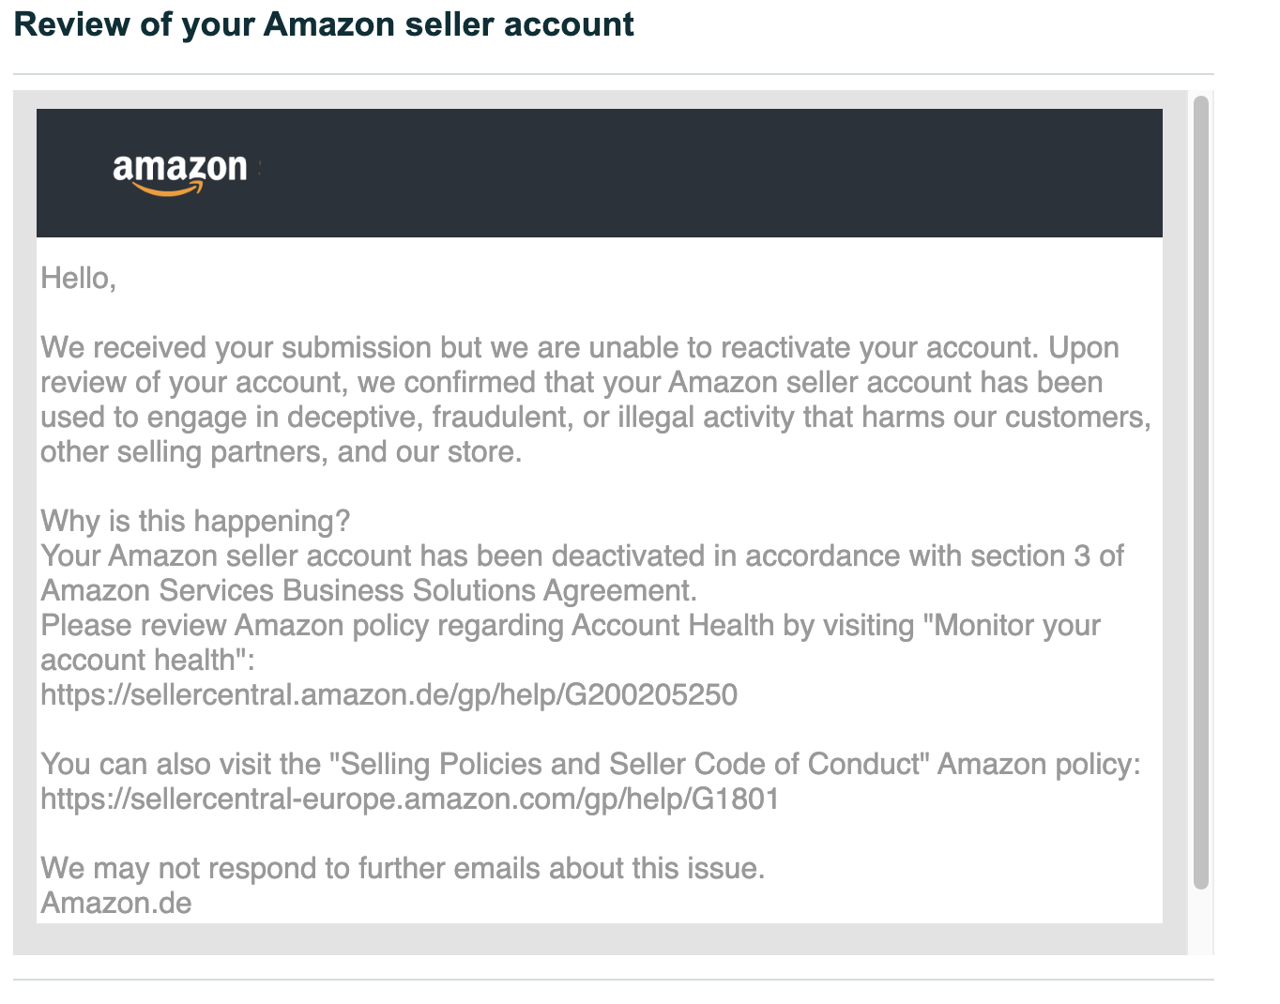The width and height of the screenshot is (1280, 1004).
Task: Click the "We may not respond to further emails" line
Action: pos(403,868)
